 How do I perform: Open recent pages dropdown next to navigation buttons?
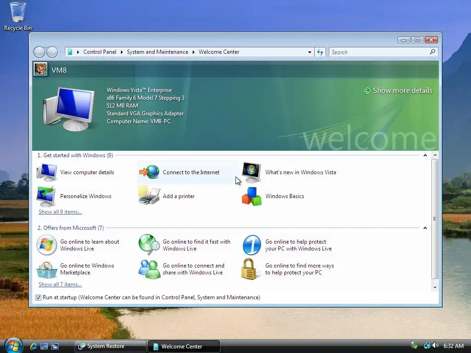pos(61,52)
